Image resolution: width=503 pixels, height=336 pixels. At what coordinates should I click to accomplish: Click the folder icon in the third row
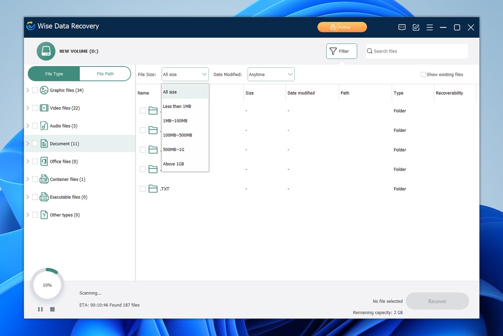click(x=153, y=150)
